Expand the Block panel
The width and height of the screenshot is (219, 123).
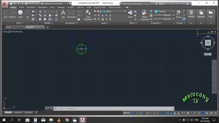click(133, 23)
